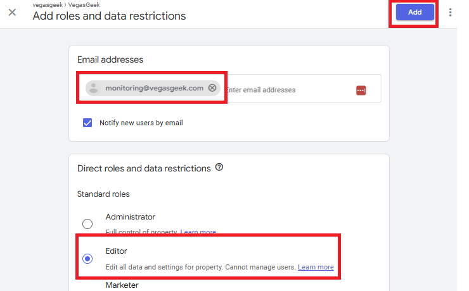Open Learn more link under Administrator

coord(198,233)
